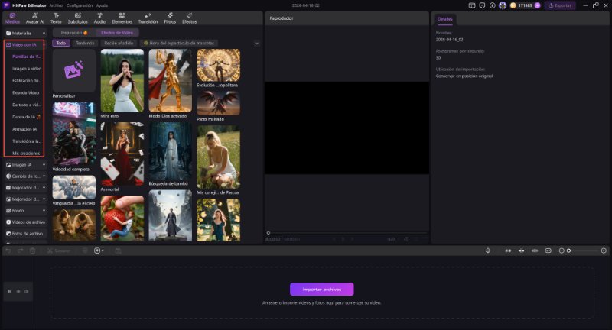The image size is (612, 330).
Task: Click the Importar archivos button
Action: click(321, 289)
